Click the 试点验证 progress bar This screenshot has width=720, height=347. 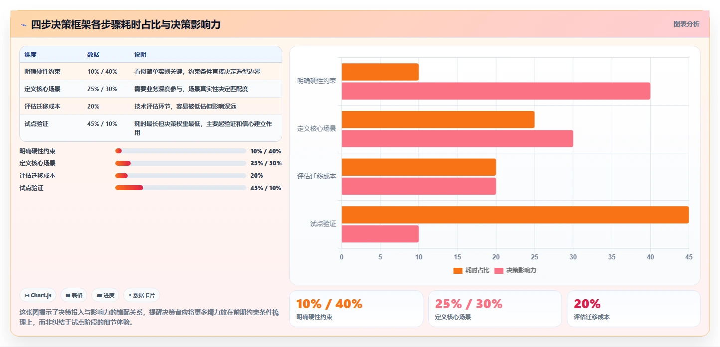[180, 188]
